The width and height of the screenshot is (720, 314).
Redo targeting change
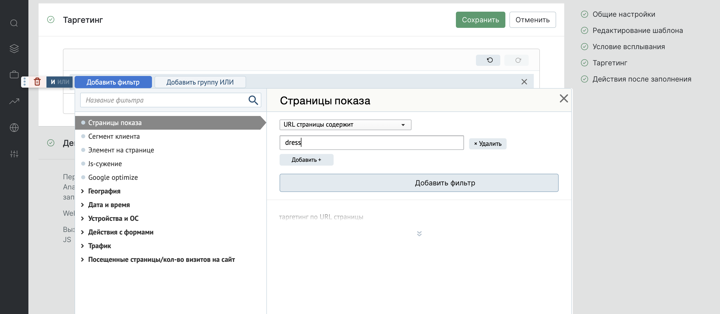tap(516, 60)
